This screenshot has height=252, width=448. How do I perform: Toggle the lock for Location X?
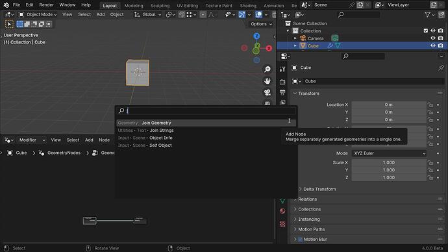(430, 105)
